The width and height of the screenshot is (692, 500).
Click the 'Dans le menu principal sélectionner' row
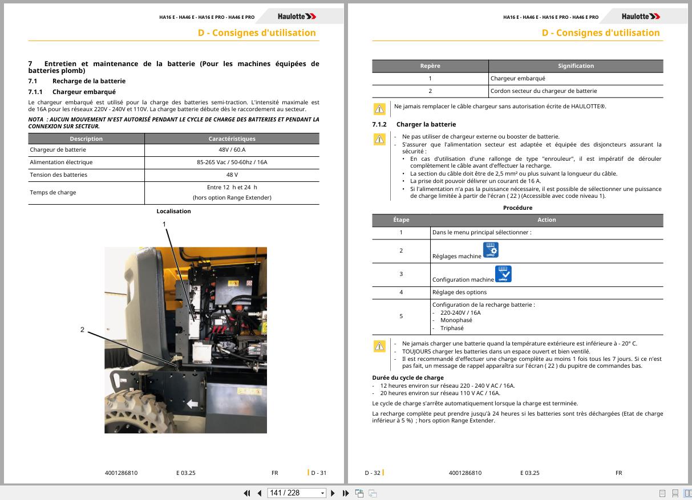(518, 233)
